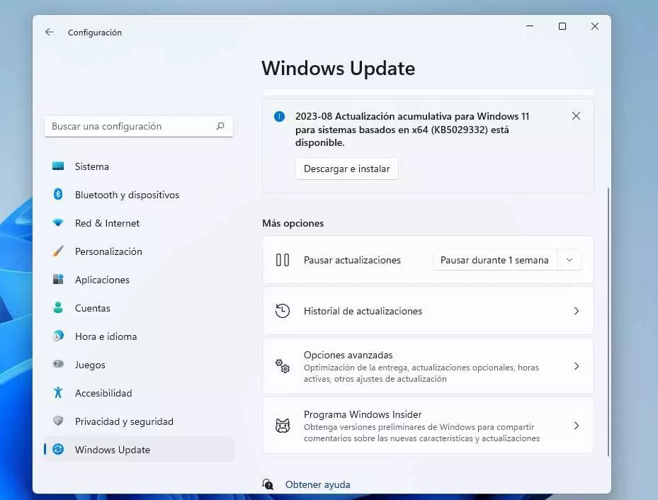Click the Windows Insider cat icon
The height and width of the screenshot is (500, 658).
(x=283, y=426)
